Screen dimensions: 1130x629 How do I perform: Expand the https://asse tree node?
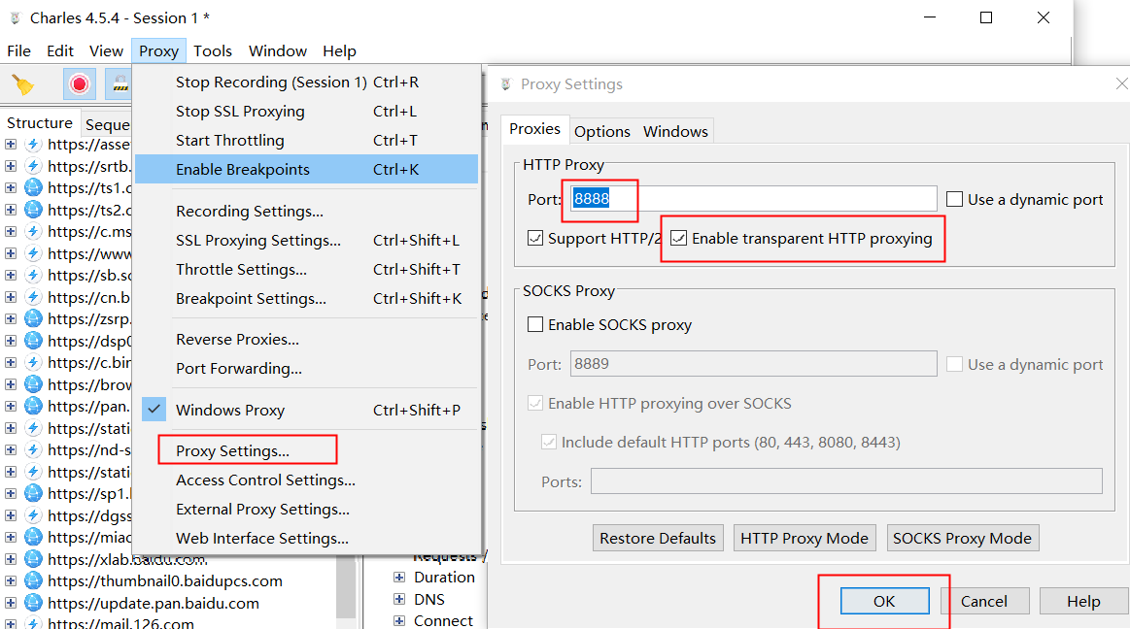coord(11,144)
